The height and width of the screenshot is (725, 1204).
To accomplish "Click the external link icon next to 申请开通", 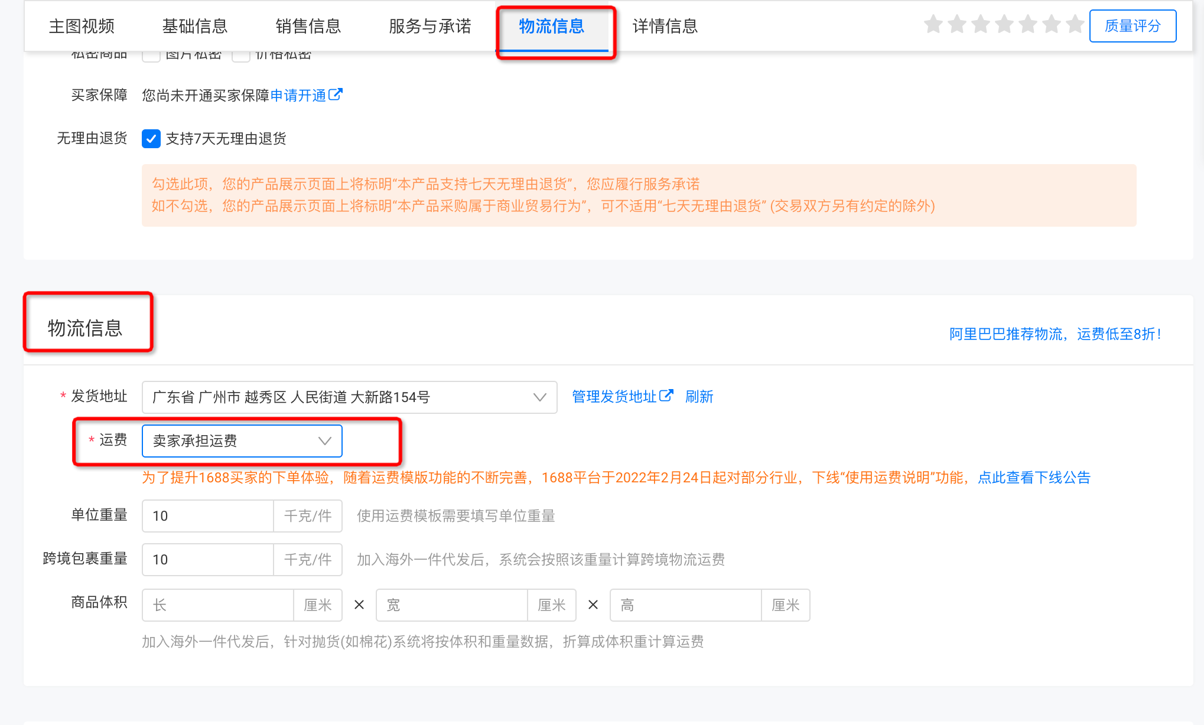I will [x=337, y=94].
